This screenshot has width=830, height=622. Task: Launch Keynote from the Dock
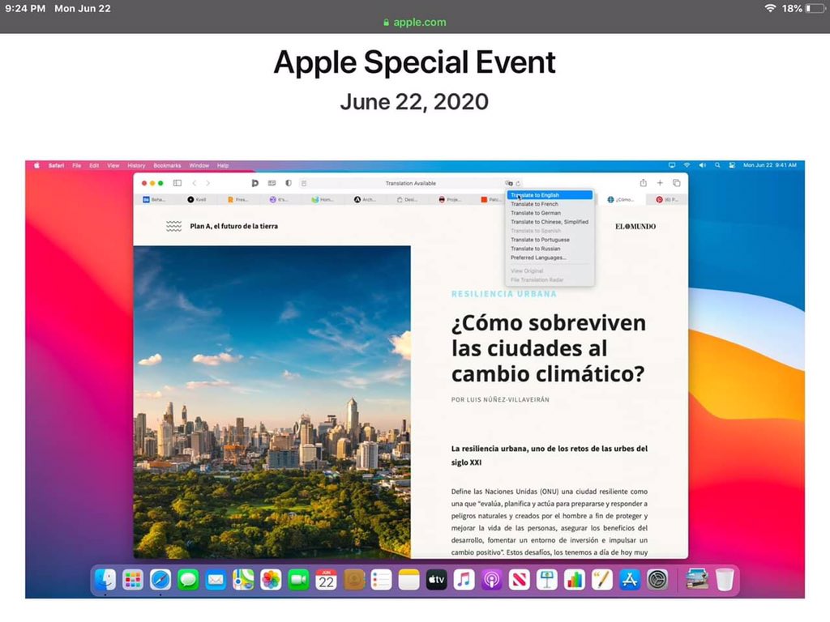click(546, 580)
